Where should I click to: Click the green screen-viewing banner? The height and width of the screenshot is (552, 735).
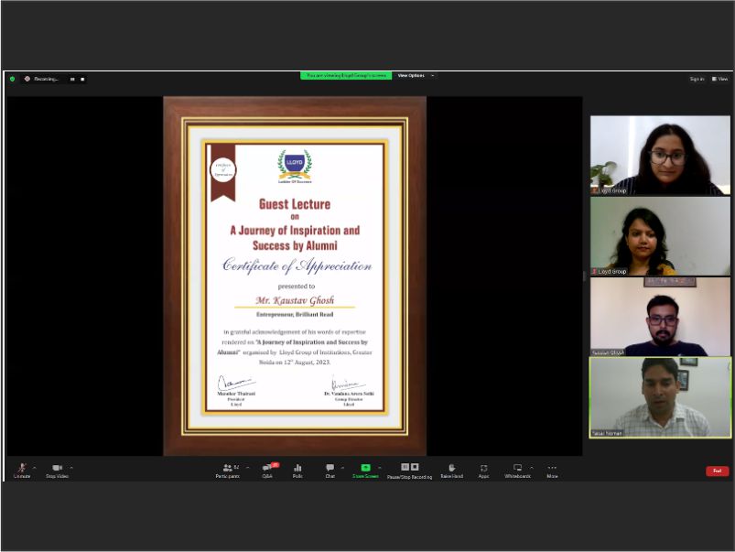(346, 75)
